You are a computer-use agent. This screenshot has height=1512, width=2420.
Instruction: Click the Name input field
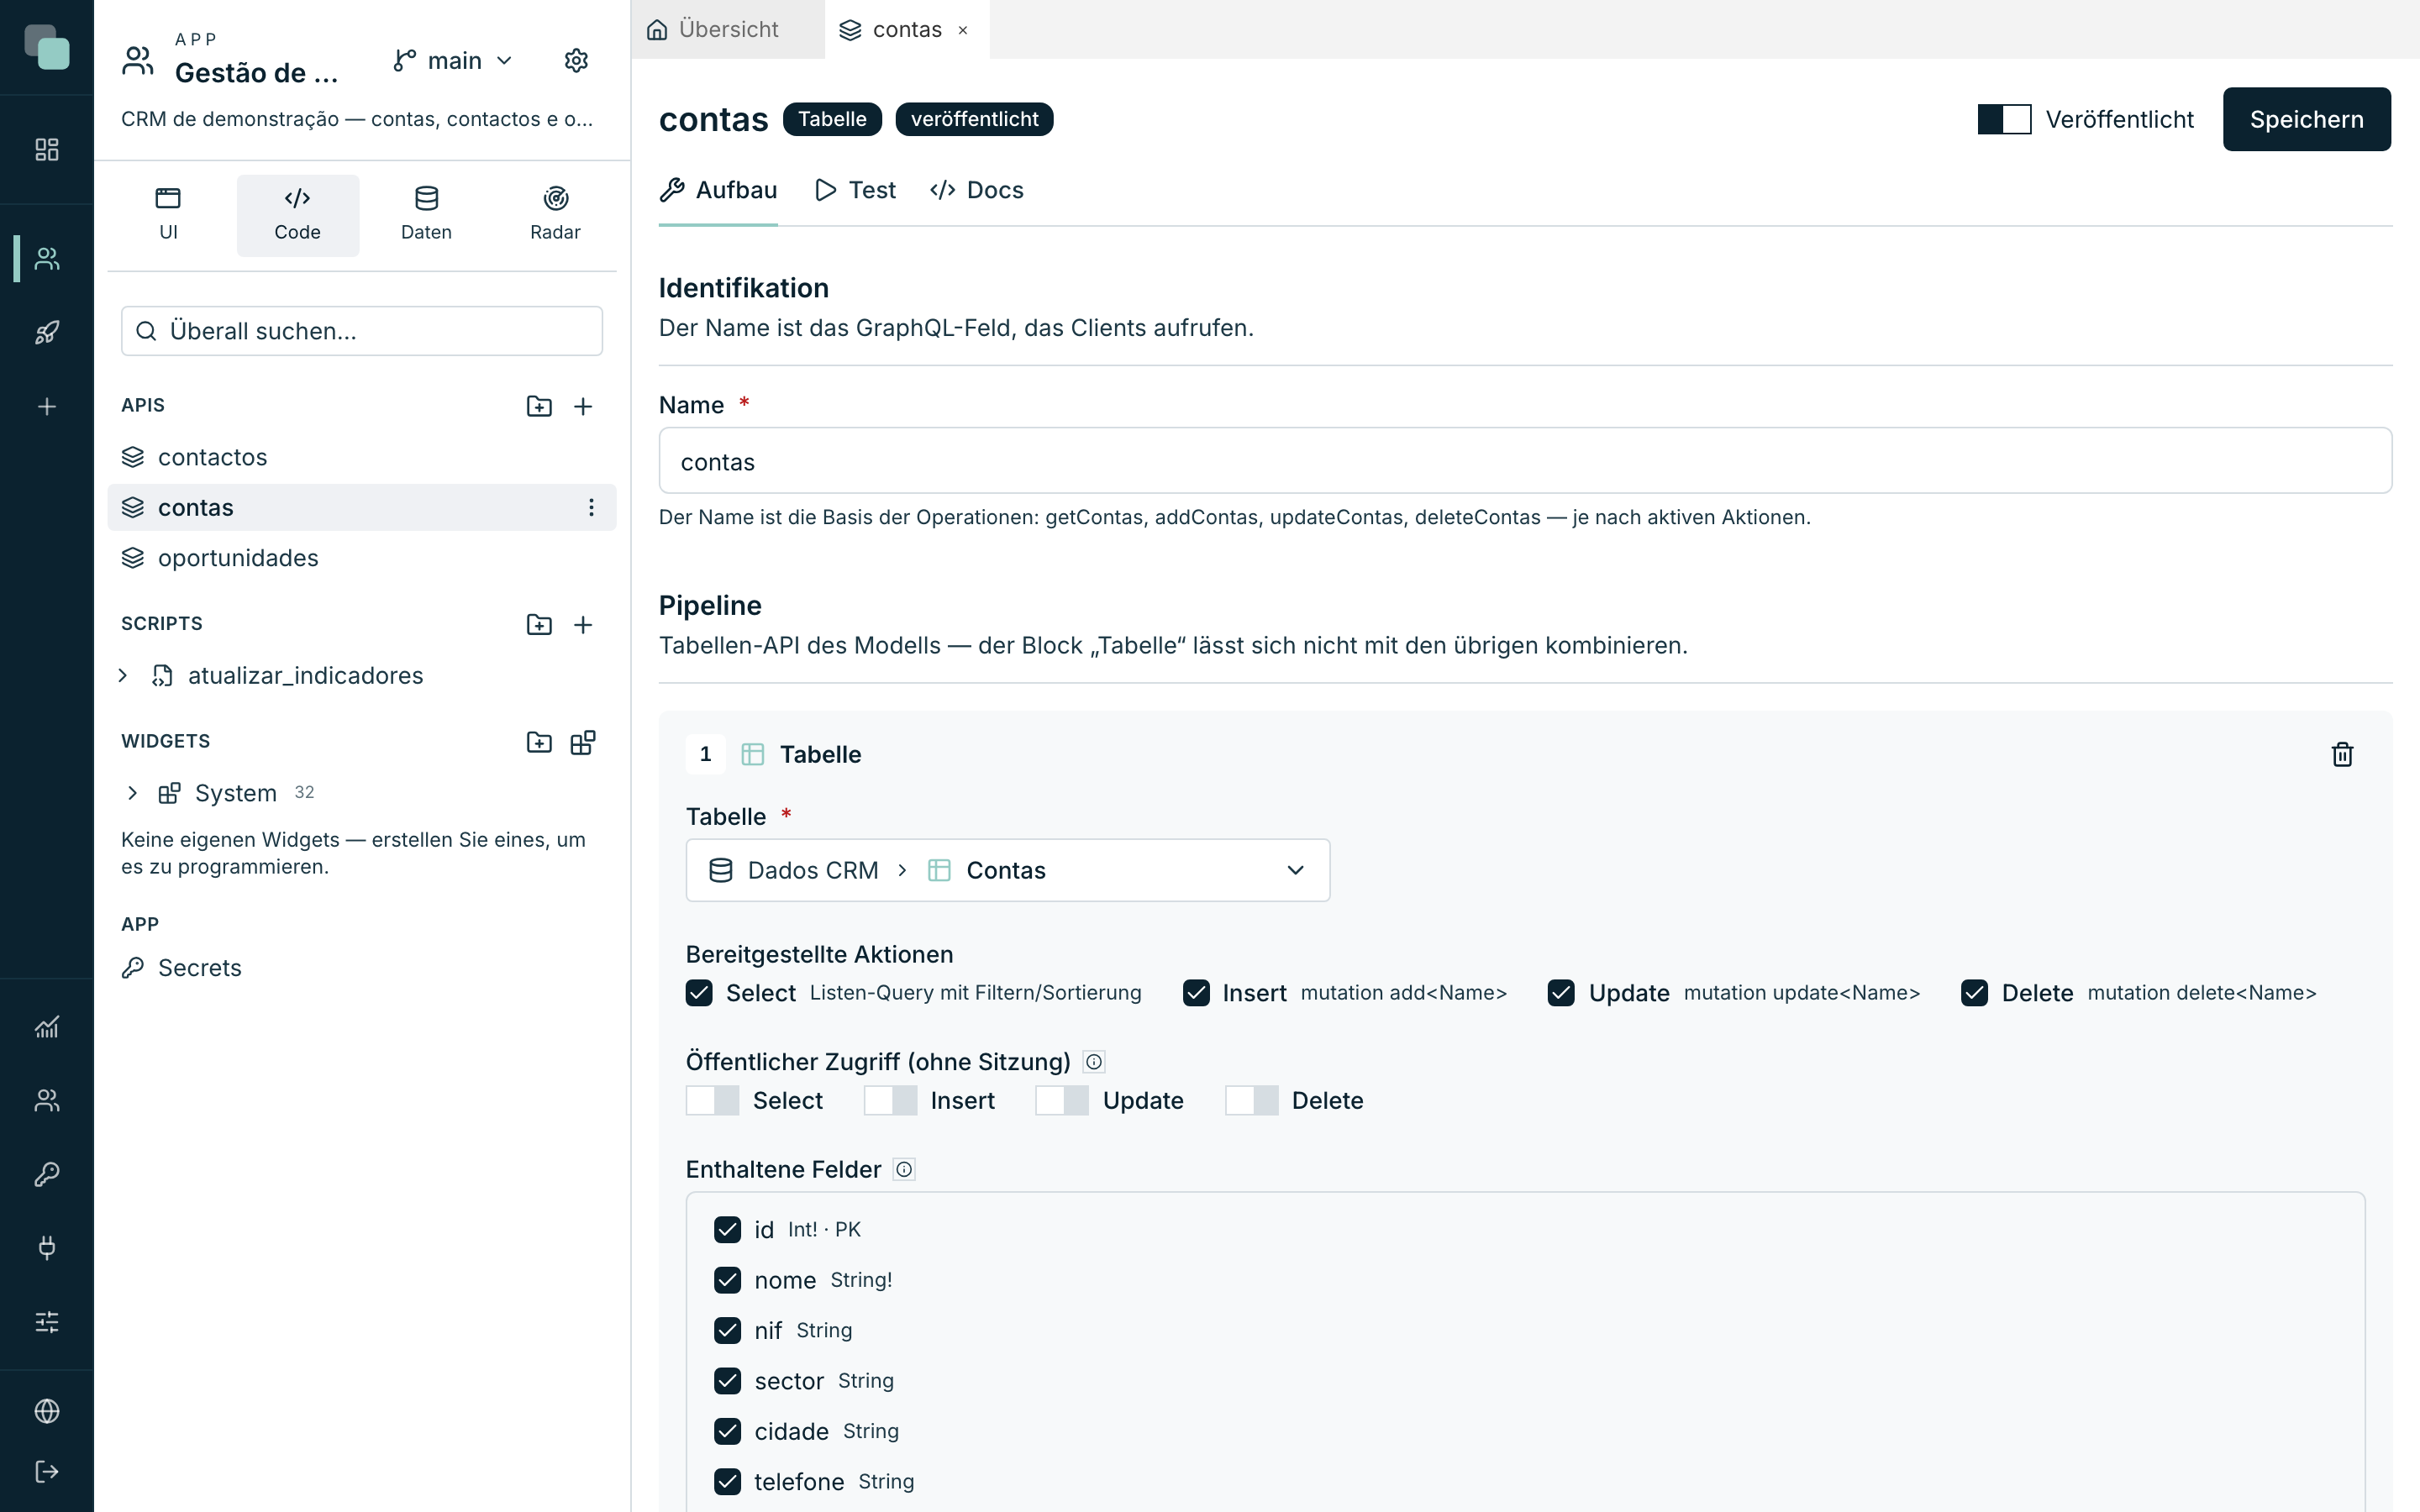(x=1525, y=461)
